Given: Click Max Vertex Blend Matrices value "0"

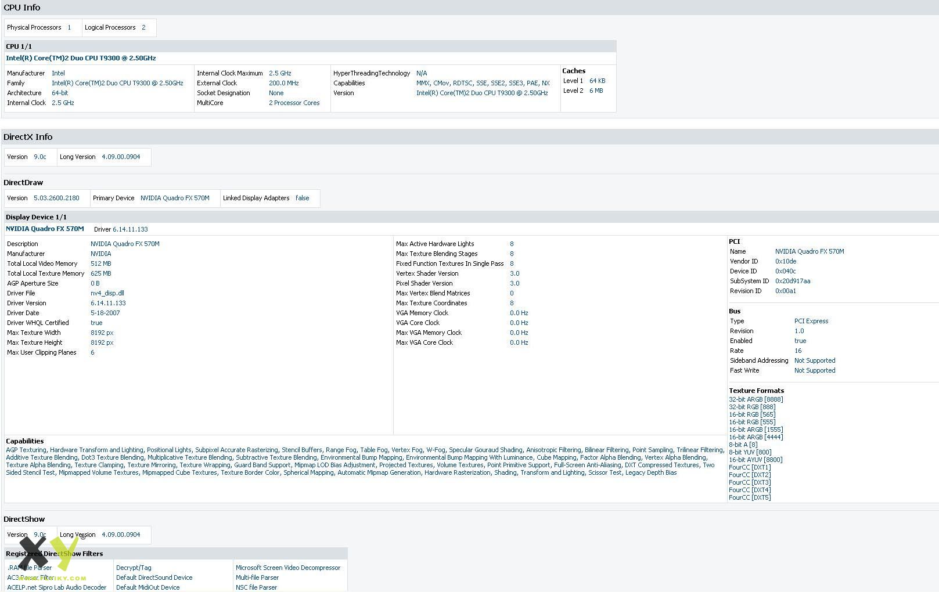Looking at the screenshot, I should 512,293.
